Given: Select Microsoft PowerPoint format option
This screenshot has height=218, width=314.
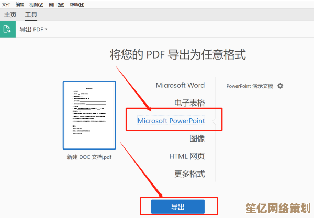Looking at the screenshot, I should tap(171, 121).
